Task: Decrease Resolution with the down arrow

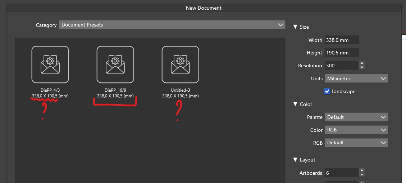Action: 362,68
